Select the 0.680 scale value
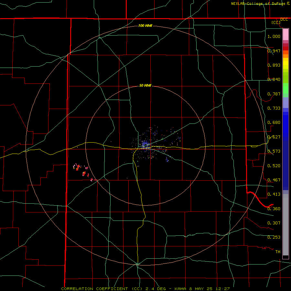The width and height of the screenshot is (291, 291). point(274,122)
